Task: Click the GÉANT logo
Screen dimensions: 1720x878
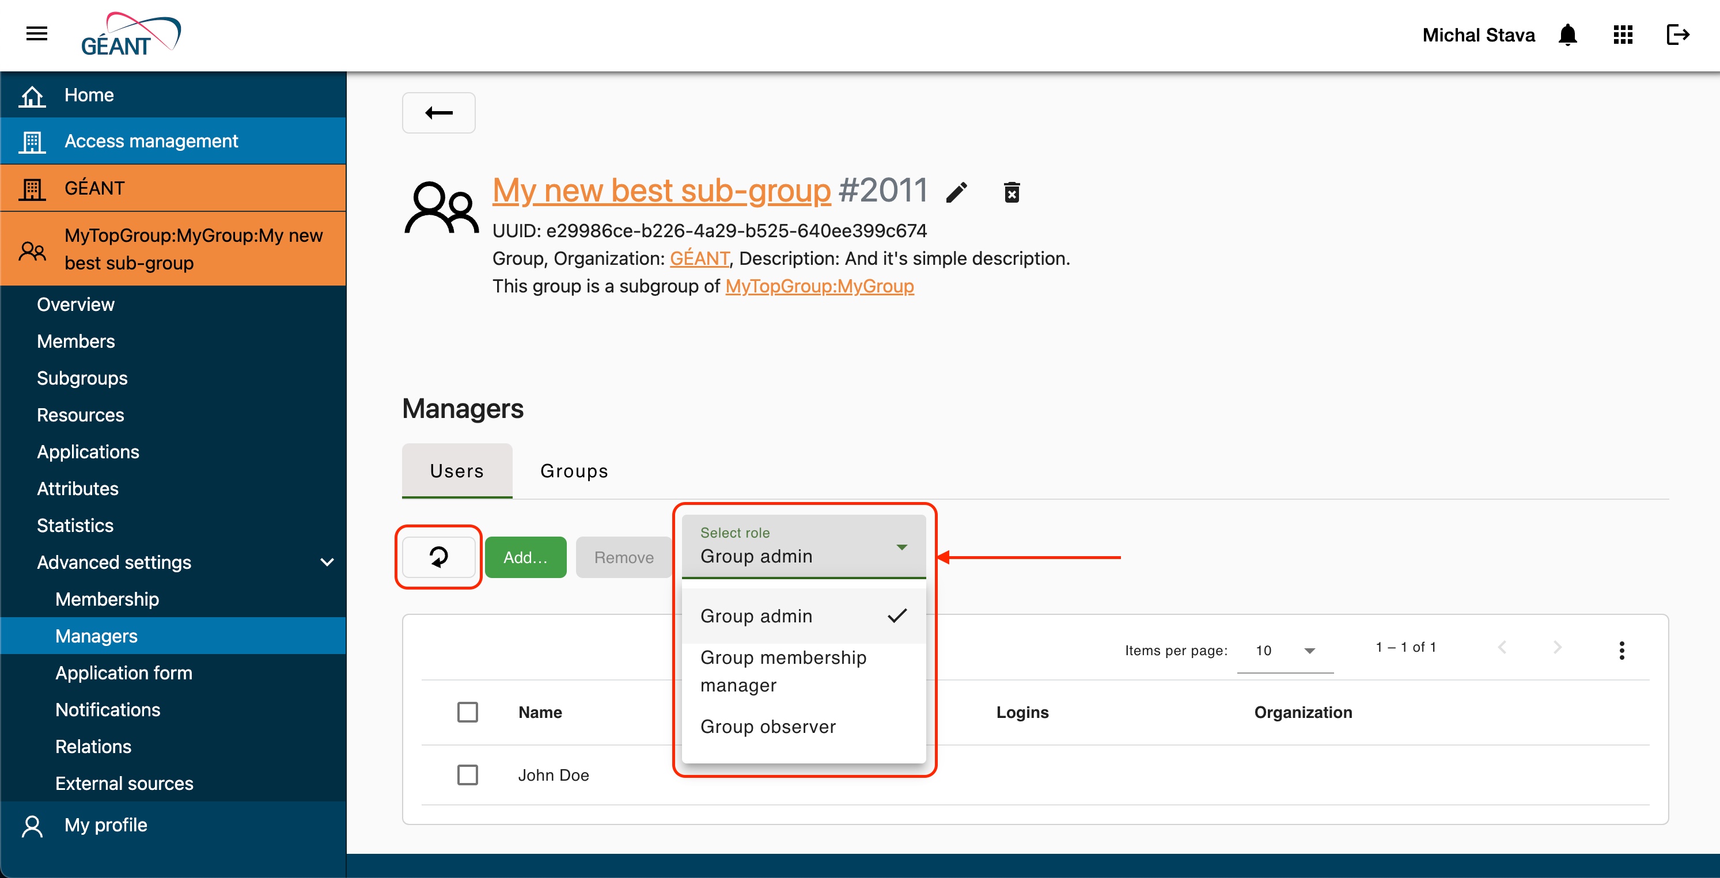Action: click(131, 35)
